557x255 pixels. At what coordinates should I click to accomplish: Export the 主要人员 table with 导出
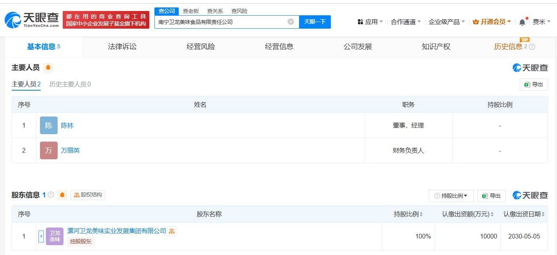[x=533, y=84]
